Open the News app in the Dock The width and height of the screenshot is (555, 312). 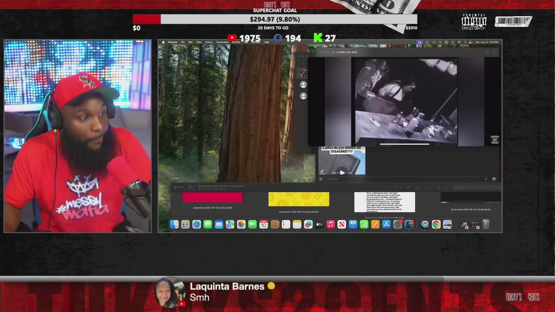(342, 224)
